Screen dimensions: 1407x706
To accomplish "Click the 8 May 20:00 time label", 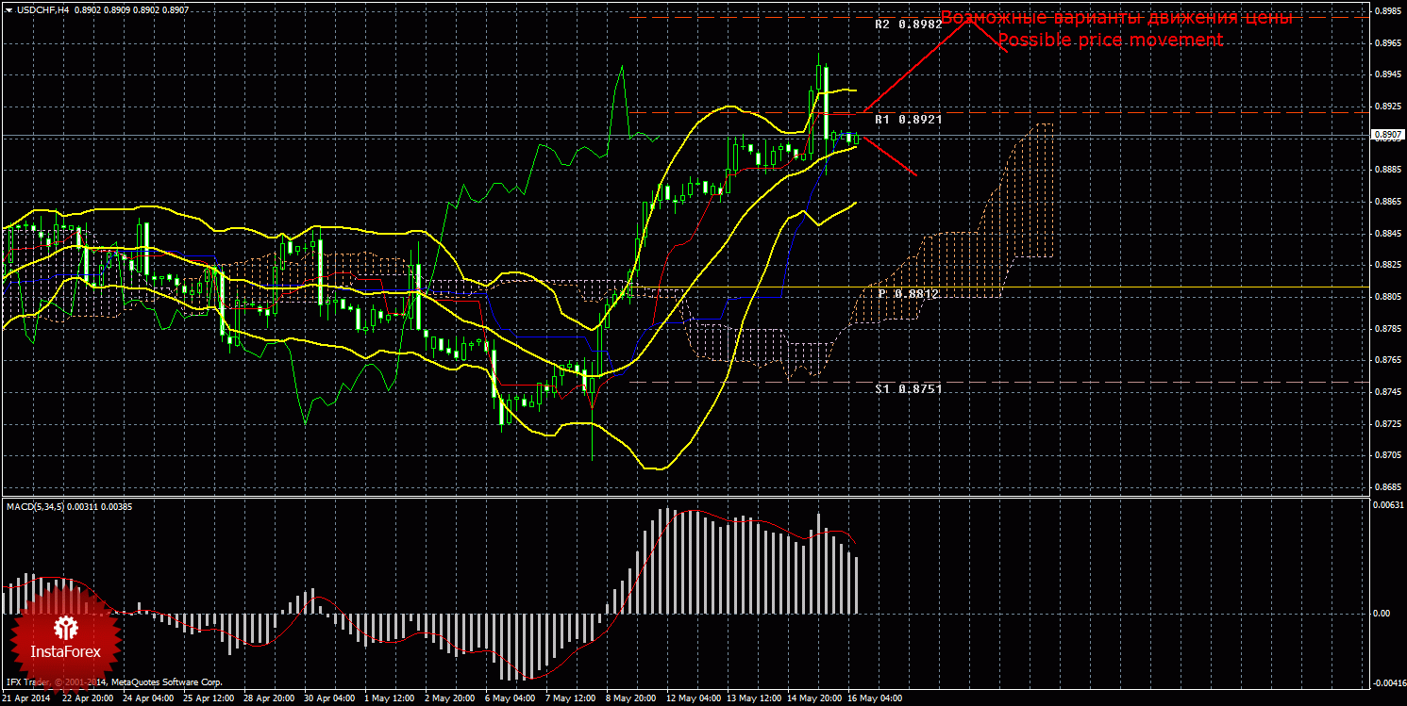I will (x=630, y=699).
